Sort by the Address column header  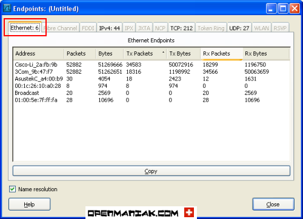click(x=39, y=54)
